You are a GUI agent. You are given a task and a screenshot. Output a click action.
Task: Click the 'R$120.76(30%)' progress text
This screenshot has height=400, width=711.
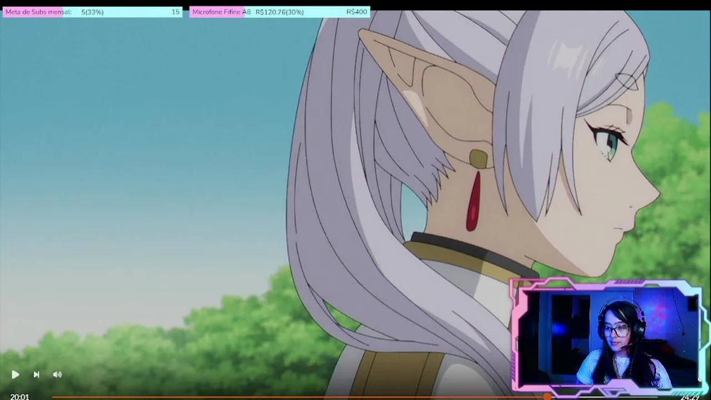click(x=279, y=12)
